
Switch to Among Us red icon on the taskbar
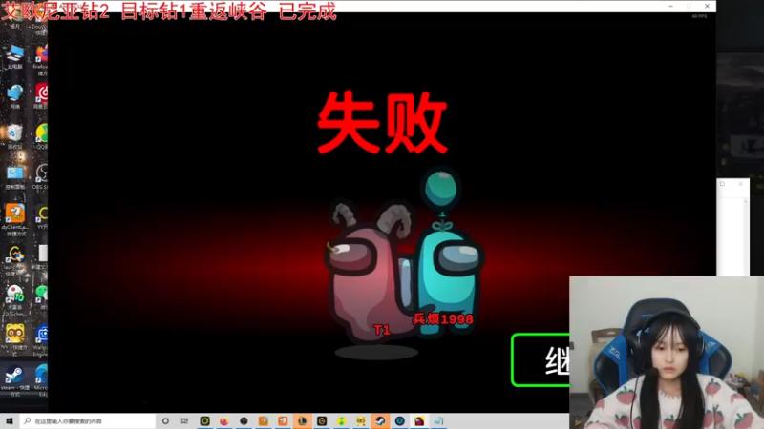coord(419,421)
